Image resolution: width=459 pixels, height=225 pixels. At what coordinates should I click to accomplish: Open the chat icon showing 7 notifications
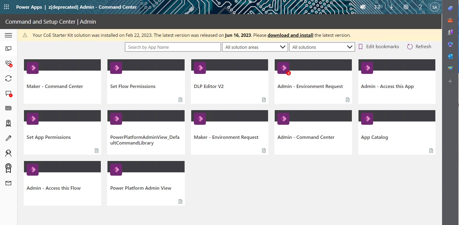tap(9, 93)
